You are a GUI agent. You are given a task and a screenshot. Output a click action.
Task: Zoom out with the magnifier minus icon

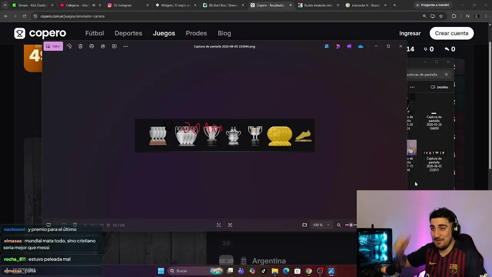tap(339, 225)
